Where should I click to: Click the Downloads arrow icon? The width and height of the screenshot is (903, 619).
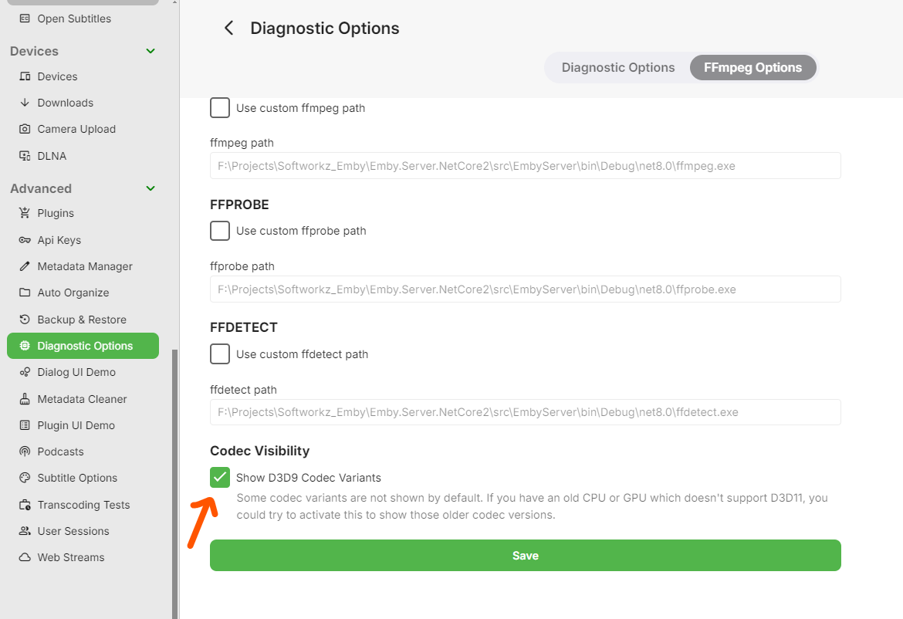tap(25, 103)
